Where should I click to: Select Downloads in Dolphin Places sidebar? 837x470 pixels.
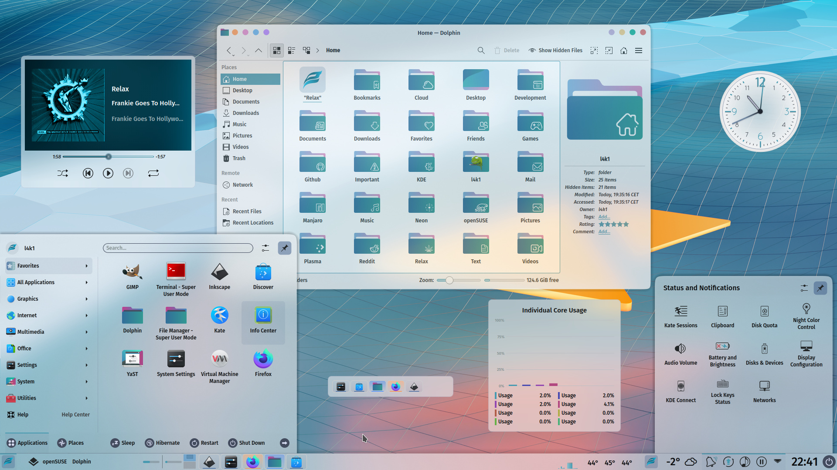point(250,113)
